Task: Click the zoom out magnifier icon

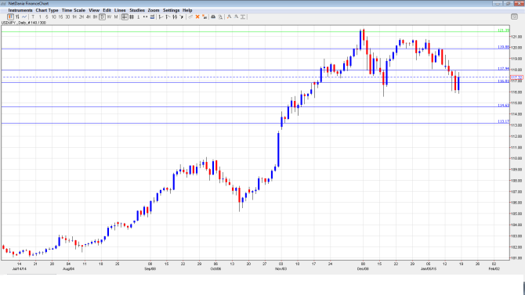Action: click(x=236, y=16)
